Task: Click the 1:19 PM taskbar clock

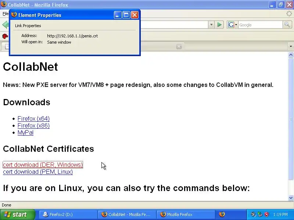Action: pyautogui.click(x=280, y=214)
